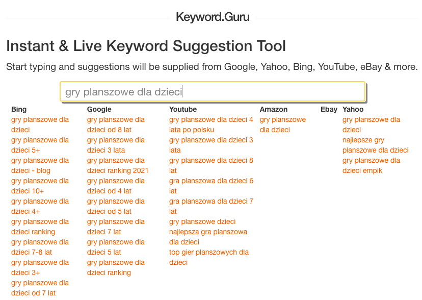
Task: Open Yahoo suggestion 'gry planszowe dla dzieci empik'
Action: [371, 165]
